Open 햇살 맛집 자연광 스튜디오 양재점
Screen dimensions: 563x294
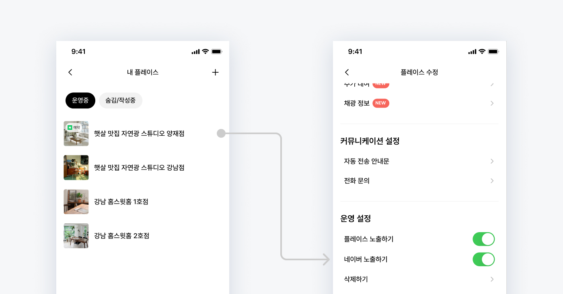pyautogui.click(x=139, y=133)
